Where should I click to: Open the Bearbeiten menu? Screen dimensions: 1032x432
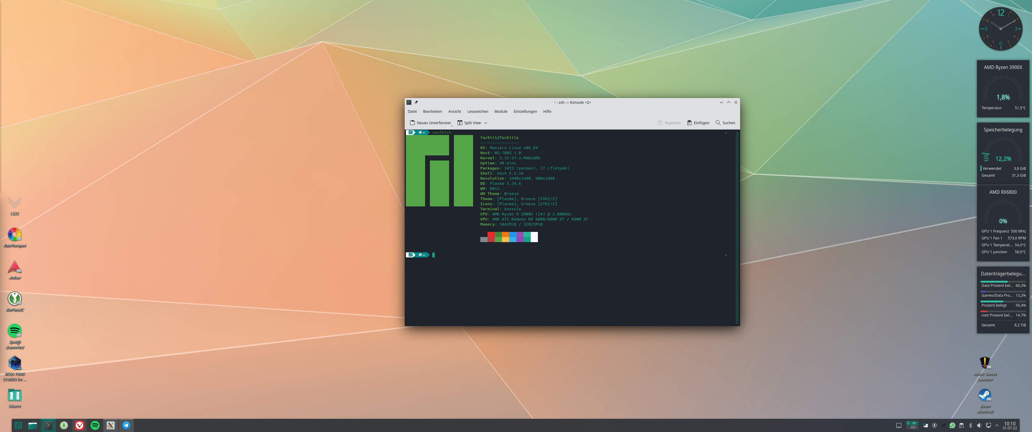[x=432, y=111]
